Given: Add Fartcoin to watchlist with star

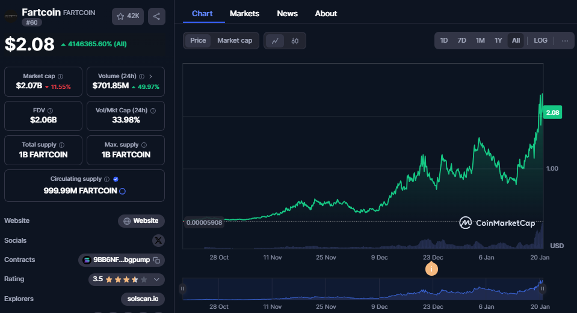Looking at the screenshot, I should (x=128, y=16).
